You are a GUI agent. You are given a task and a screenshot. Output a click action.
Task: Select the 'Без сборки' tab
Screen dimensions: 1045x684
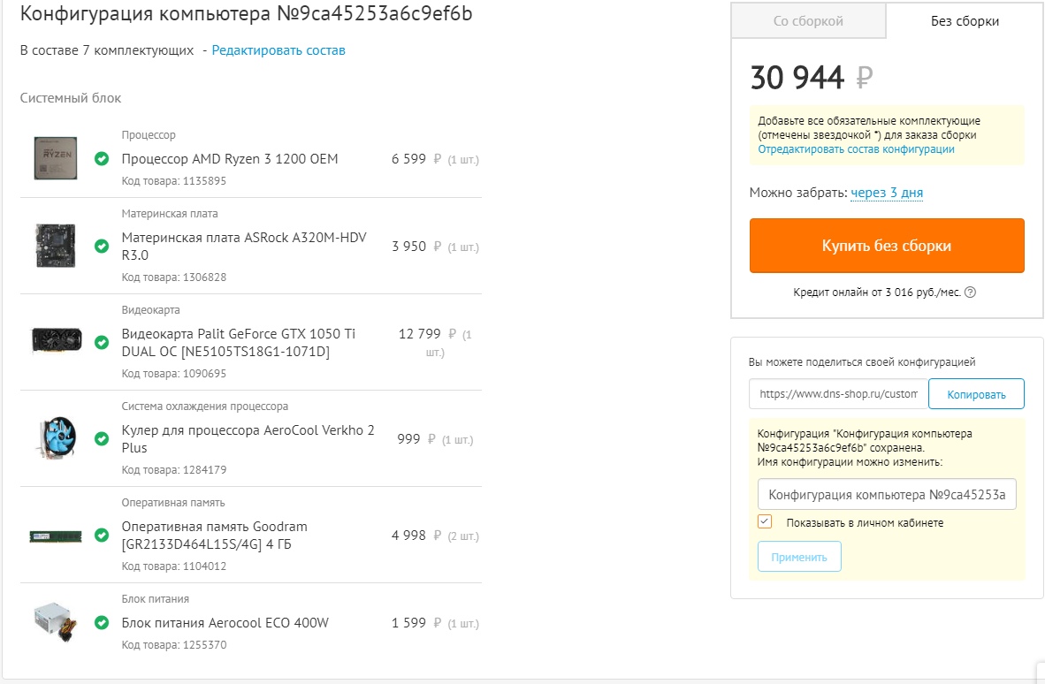(965, 21)
